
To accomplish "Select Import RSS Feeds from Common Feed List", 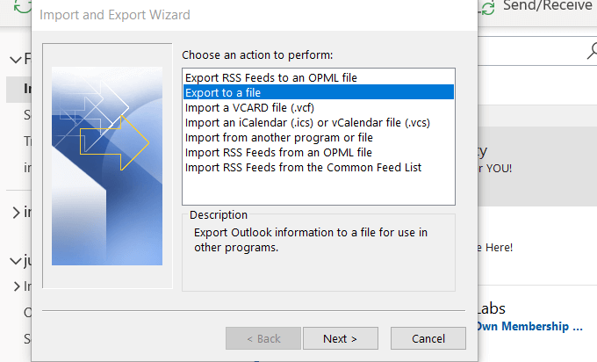I will (x=303, y=167).
